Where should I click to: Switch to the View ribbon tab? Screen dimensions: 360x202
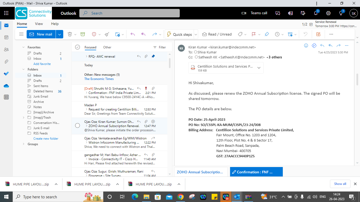39,24
